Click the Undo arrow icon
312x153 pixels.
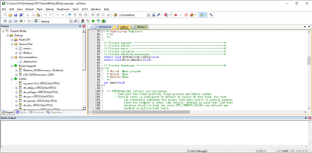(x=45, y=15)
